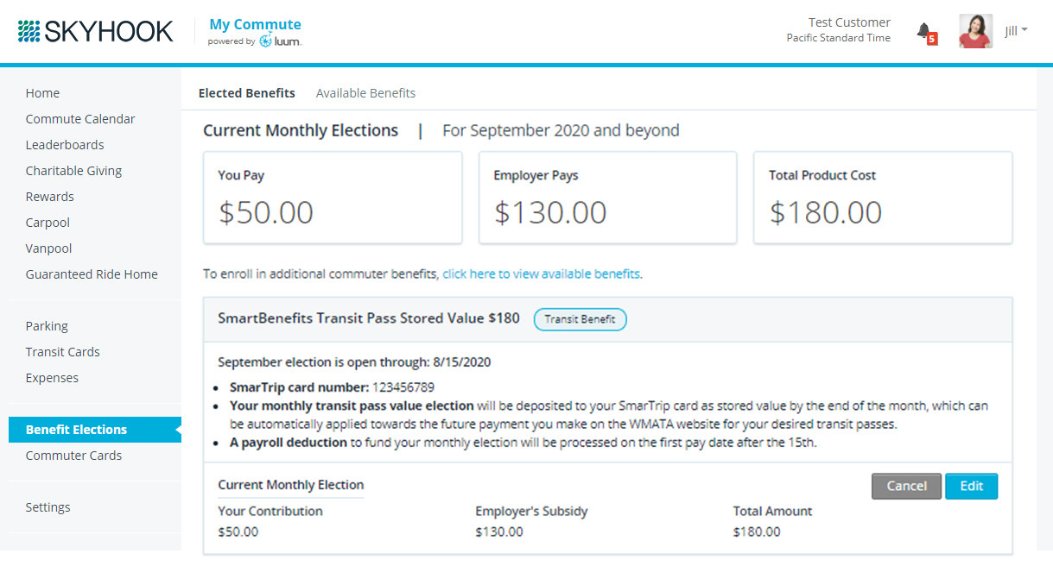Click the My Commute title
Viewport: 1053px width, 566px height.
pyautogui.click(x=255, y=24)
